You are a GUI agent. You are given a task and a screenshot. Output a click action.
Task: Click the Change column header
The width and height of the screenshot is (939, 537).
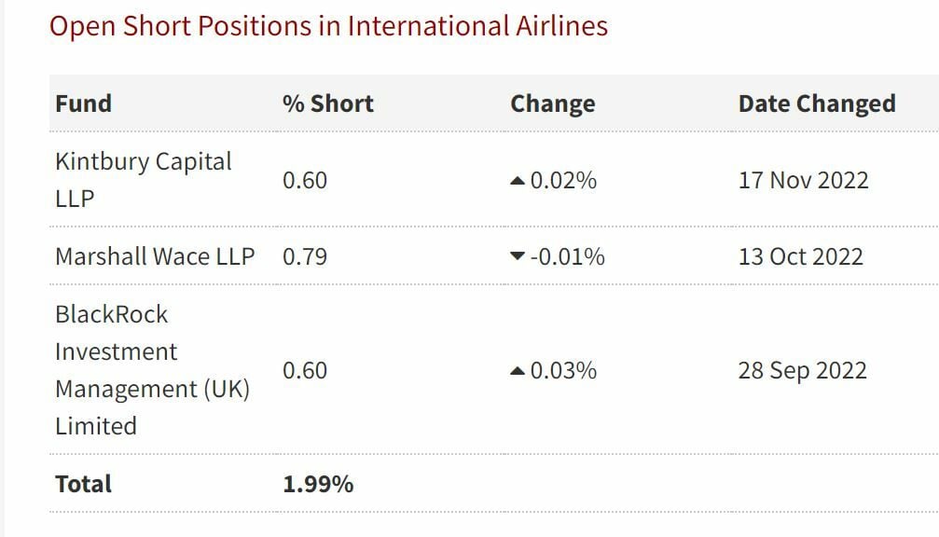coord(552,103)
